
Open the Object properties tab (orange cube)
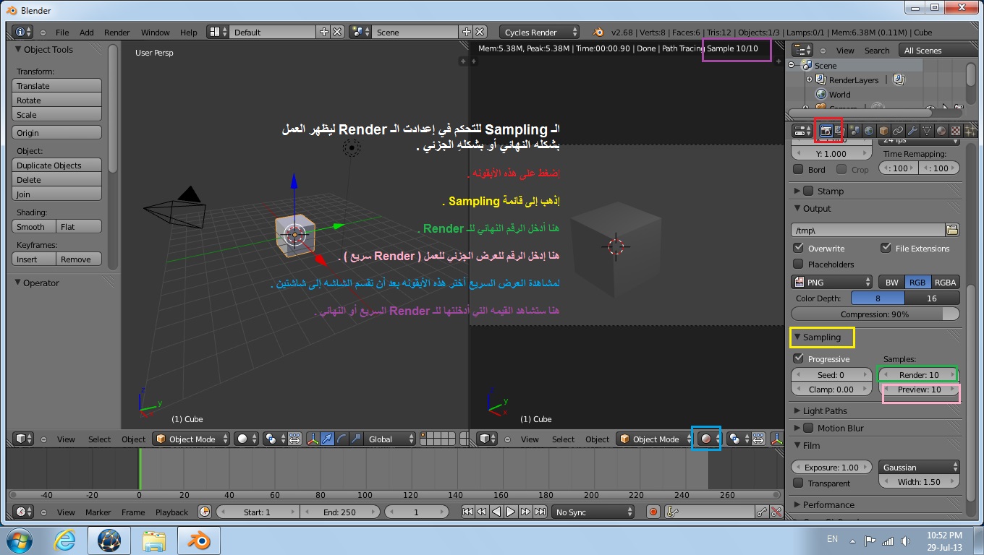coord(883,131)
